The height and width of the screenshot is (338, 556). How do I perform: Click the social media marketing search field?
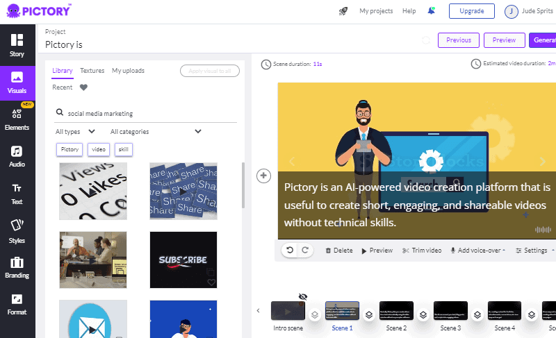(x=145, y=113)
